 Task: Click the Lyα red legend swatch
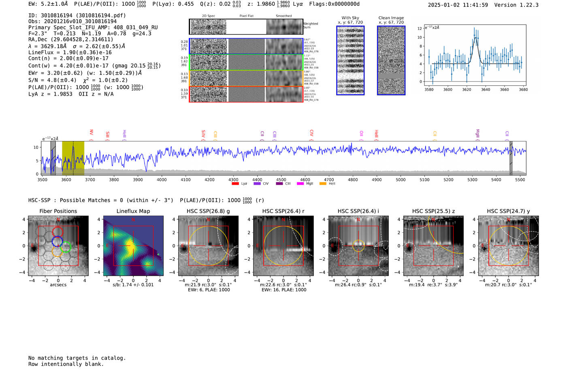(235, 183)
